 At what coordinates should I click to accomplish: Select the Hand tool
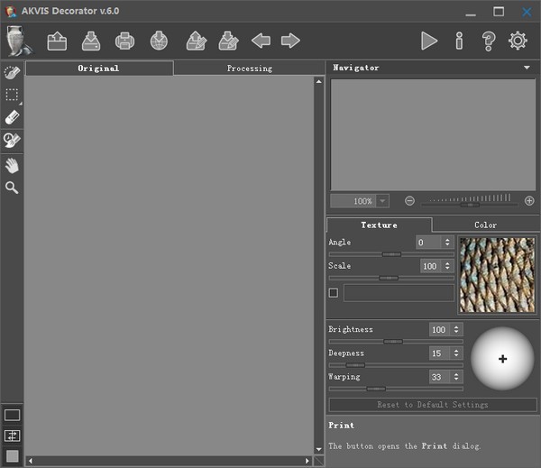12,165
